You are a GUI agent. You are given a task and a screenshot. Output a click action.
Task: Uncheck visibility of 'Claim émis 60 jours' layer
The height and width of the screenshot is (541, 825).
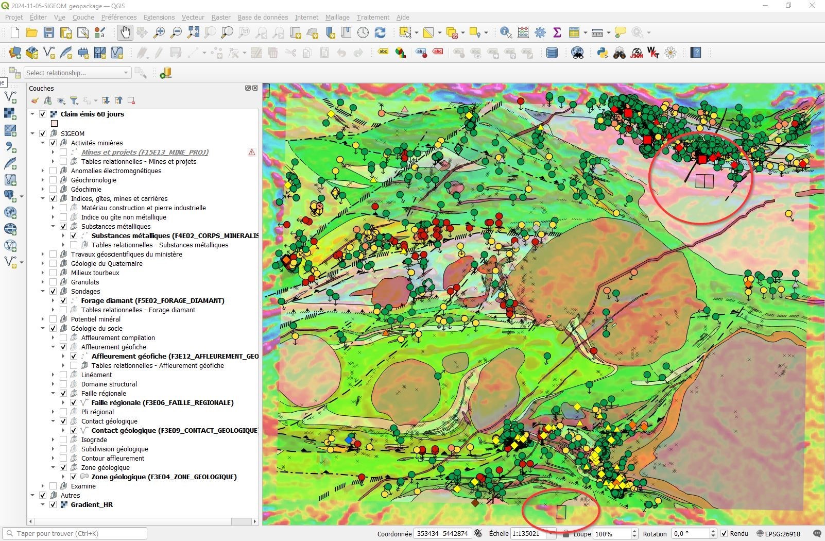[x=42, y=114]
